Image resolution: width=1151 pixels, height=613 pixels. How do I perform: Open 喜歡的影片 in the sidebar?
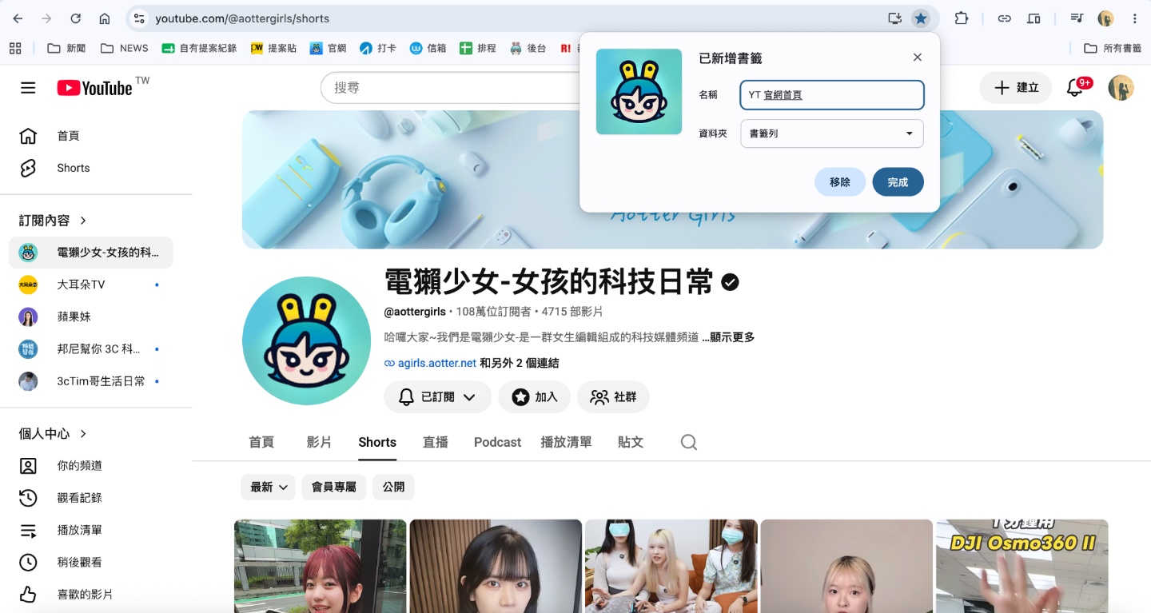click(91, 595)
